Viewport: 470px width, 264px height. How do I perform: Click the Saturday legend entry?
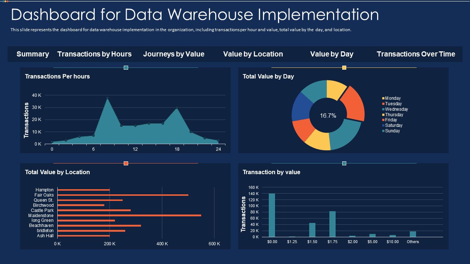click(x=392, y=125)
